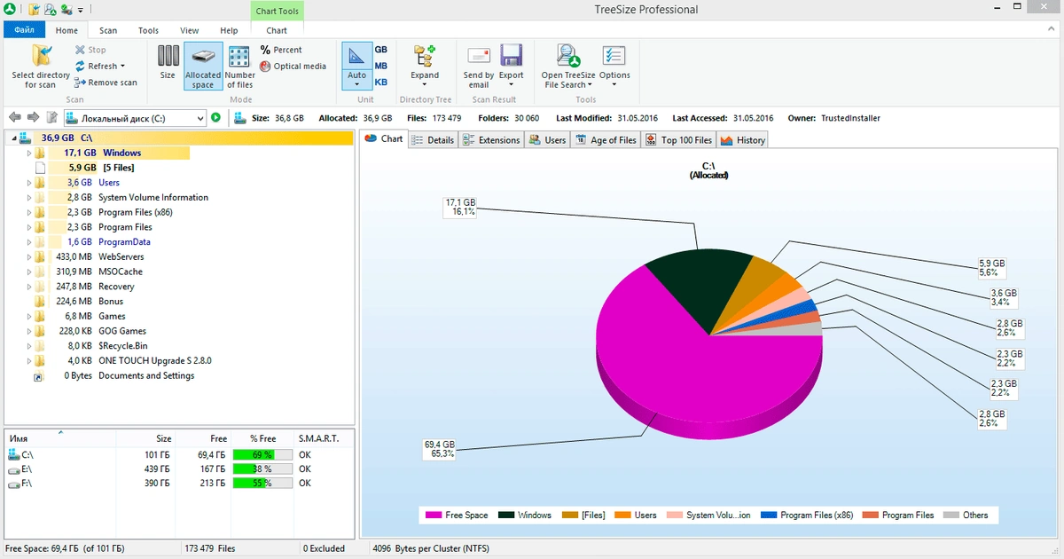Viewport: 1064px width, 559px height.
Task: Open the Extensions view tab
Action: pyautogui.click(x=491, y=140)
